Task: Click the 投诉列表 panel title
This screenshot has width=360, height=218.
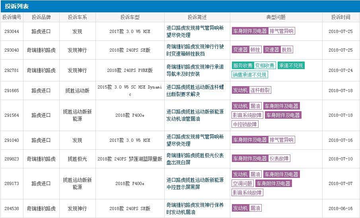Action: [17, 6]
